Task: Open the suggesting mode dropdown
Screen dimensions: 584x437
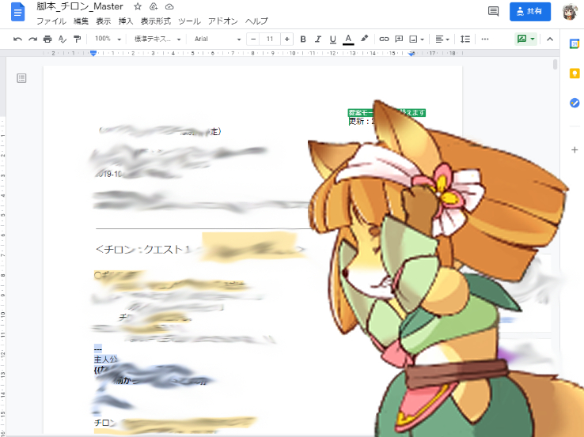Action: point(526,39)
